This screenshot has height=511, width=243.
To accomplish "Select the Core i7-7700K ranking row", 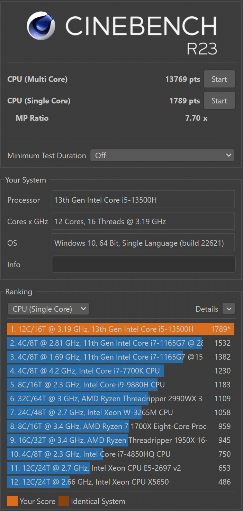I will point(120,371).
